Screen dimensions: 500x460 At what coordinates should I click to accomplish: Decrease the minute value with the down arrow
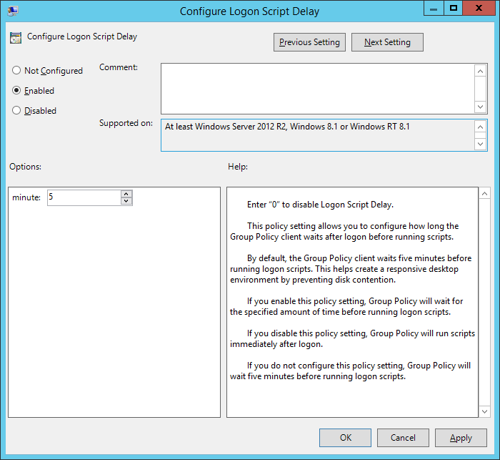pos(126,201)
